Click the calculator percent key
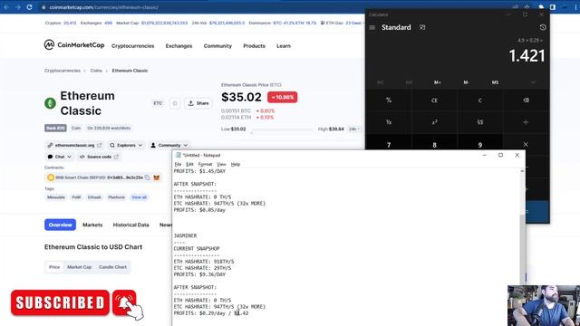 point(389,101)
